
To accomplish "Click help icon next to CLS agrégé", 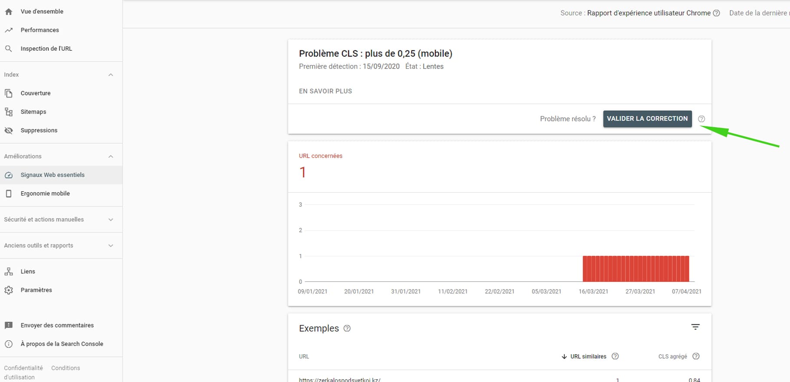I will [696, 356].
